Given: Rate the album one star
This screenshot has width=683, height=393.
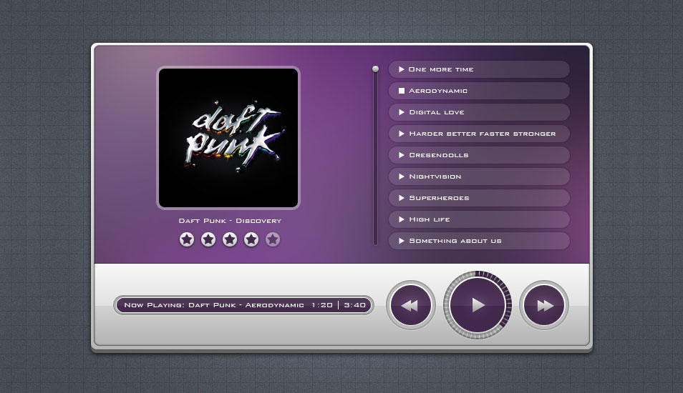Looking at the screenshot, I should pos(187,239).
